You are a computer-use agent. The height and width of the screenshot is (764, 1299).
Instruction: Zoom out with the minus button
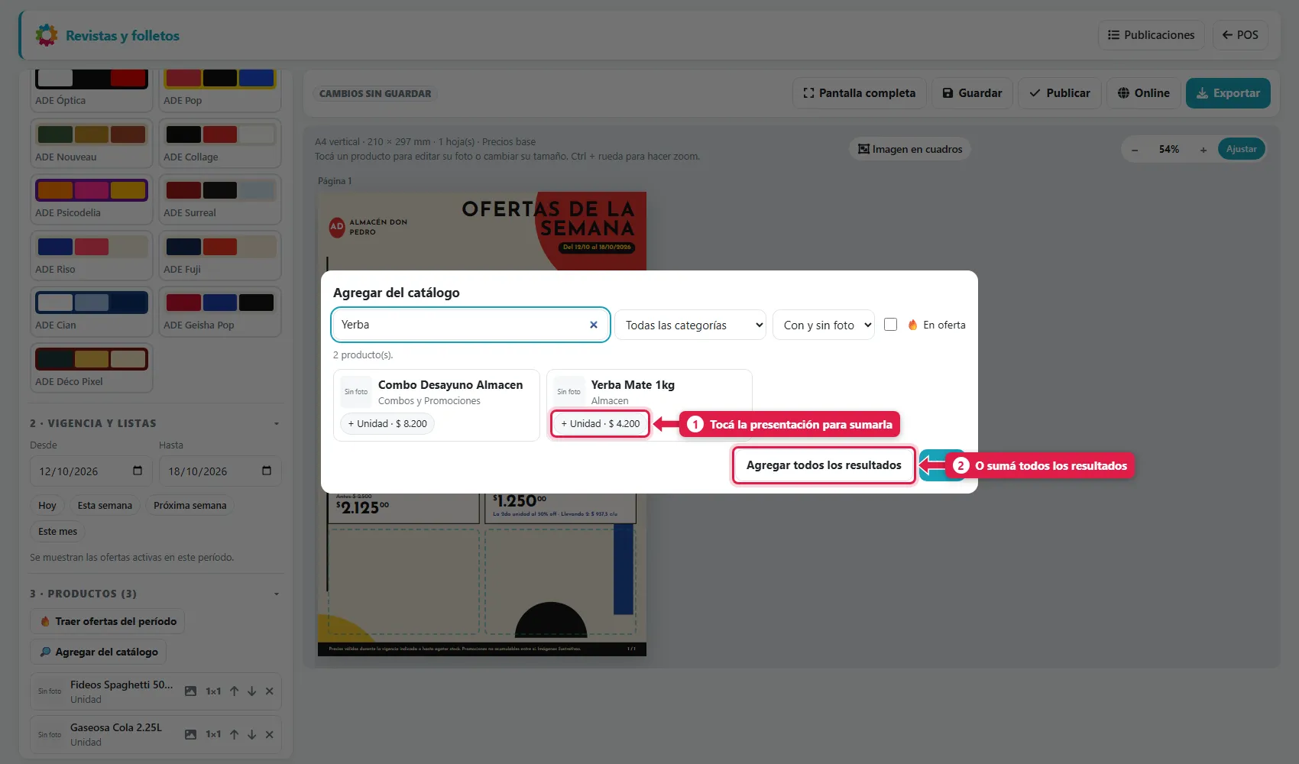click(x=1135, y=150)
